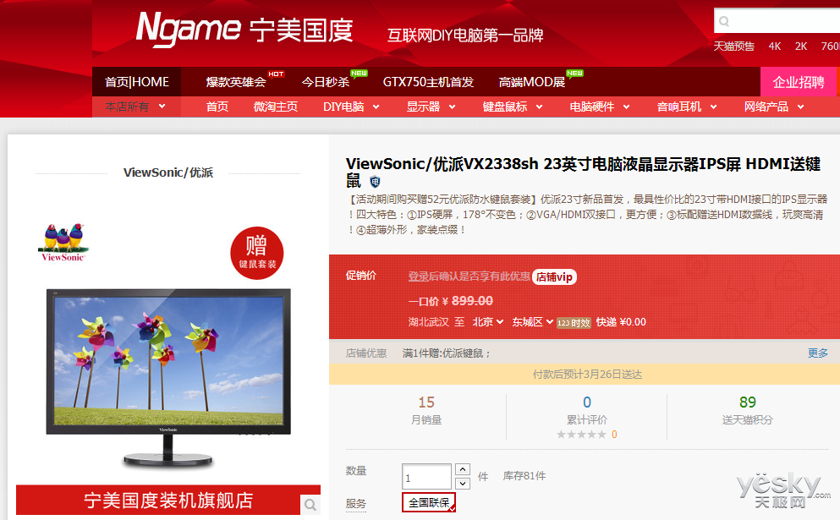Image resolution: width=840 pixels, height=520 pixels.
Task: Click the header search input field
Action: click(777, 21)
